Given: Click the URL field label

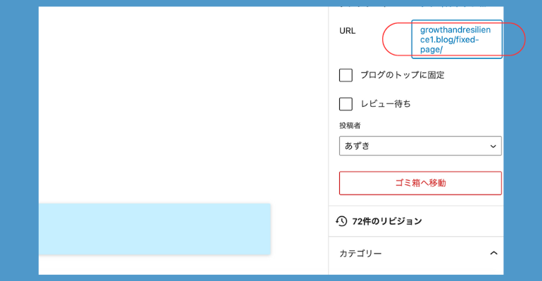Looking at the screenshot, I should (x=347, y=31).
